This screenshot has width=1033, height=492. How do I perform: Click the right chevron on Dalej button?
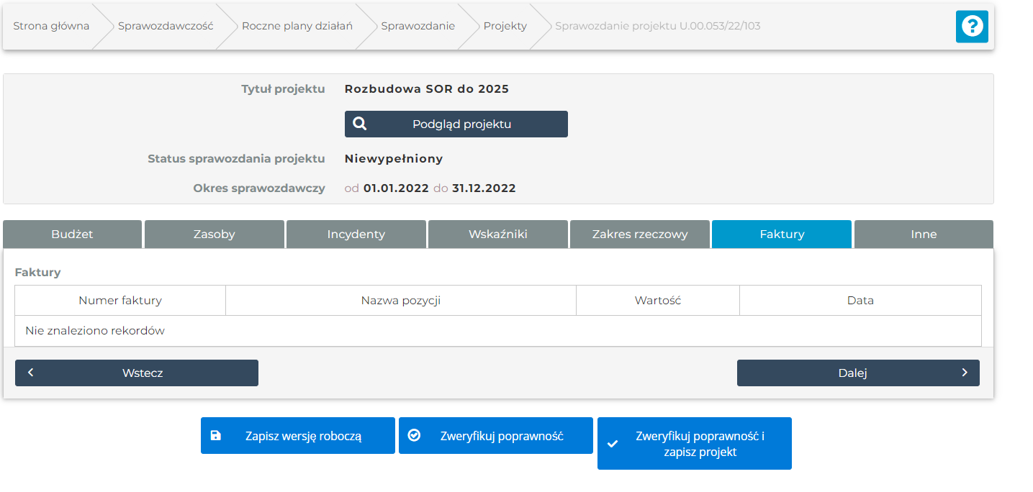(x=965, y=373)
